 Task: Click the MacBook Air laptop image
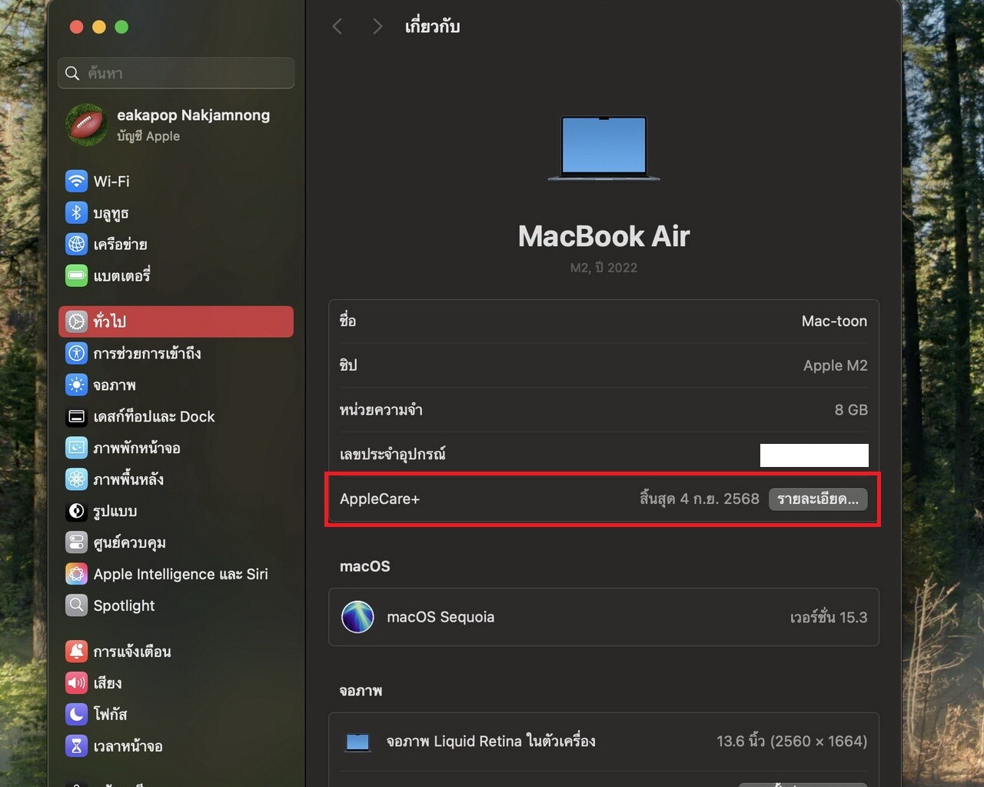pyautogui.click(x=603, y=148)
